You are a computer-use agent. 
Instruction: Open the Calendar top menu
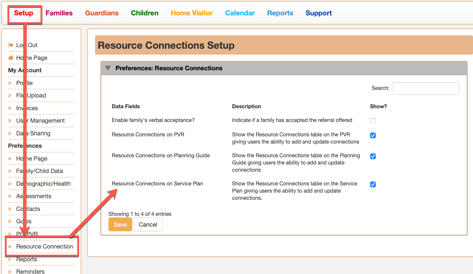point(240,13)
